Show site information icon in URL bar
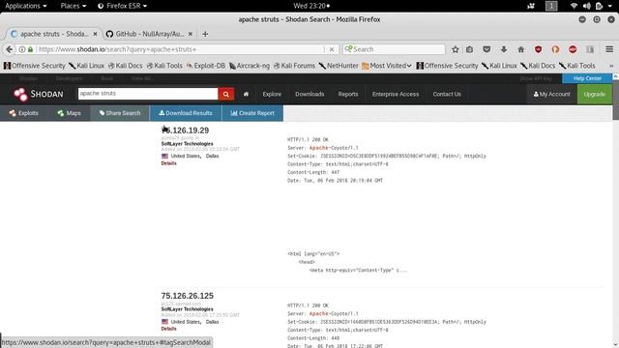 click(x=22, y=49)
